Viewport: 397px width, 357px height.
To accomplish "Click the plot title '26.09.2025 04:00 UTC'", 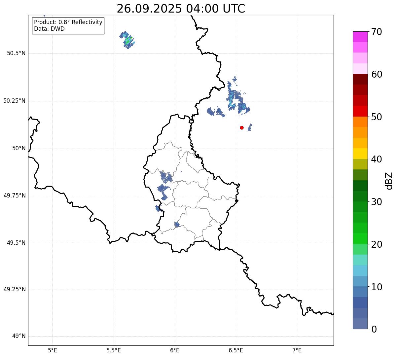I will 181,9.
